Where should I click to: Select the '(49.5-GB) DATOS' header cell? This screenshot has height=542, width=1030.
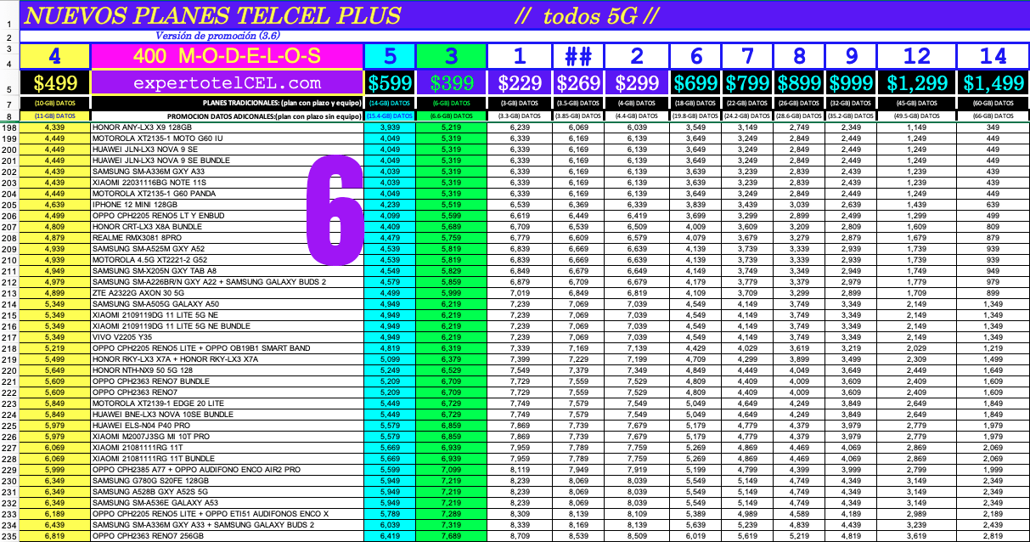(917, 116)
